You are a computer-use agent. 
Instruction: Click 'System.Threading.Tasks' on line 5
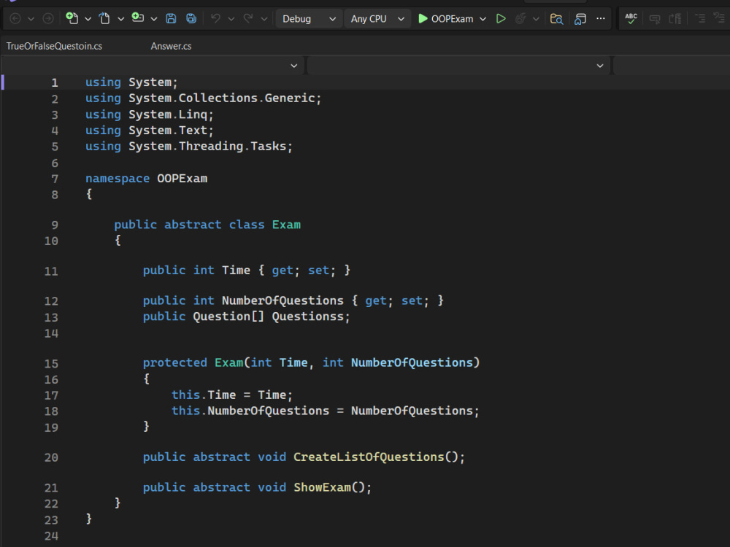(207, 147)
